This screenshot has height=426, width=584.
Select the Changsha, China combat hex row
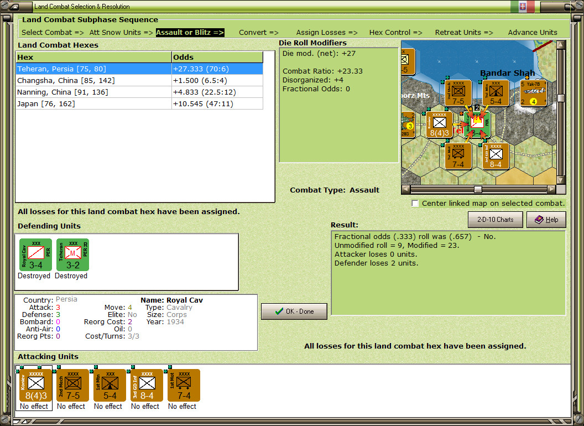(139, 81)
